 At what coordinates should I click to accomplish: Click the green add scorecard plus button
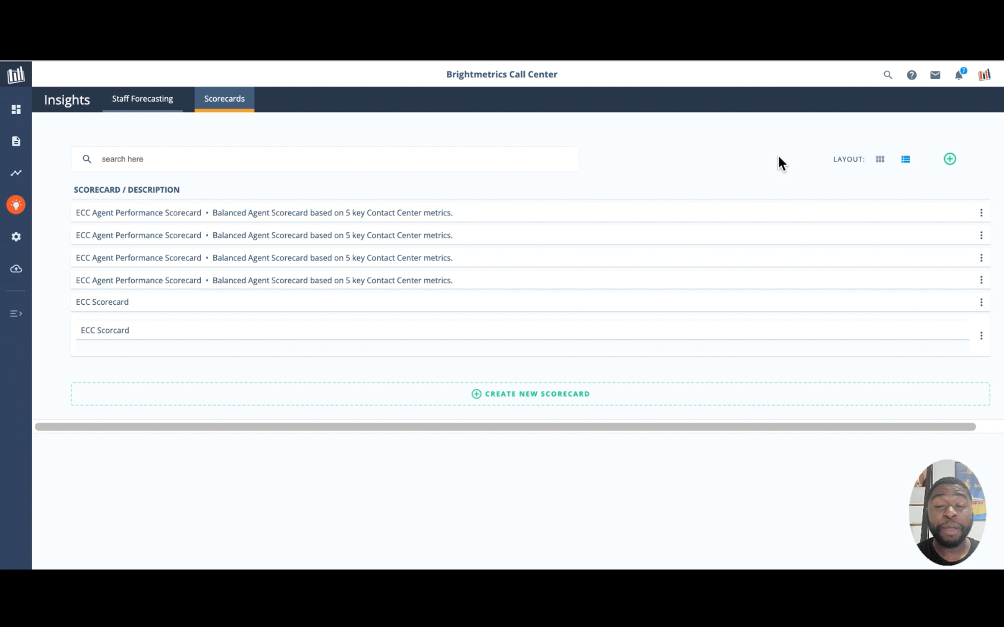tap(950, 159)
